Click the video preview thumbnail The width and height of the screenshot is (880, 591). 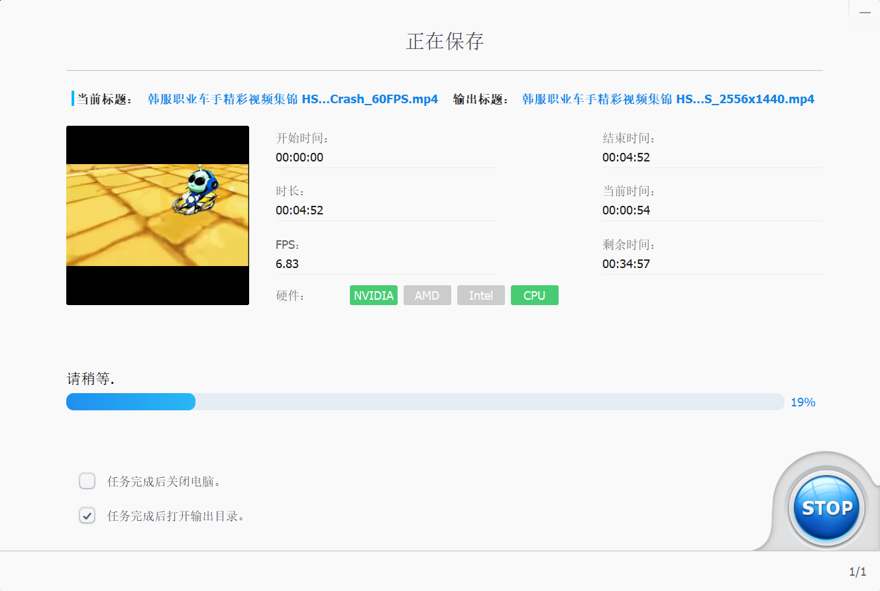pyautogui.click(x=158, y=215)
